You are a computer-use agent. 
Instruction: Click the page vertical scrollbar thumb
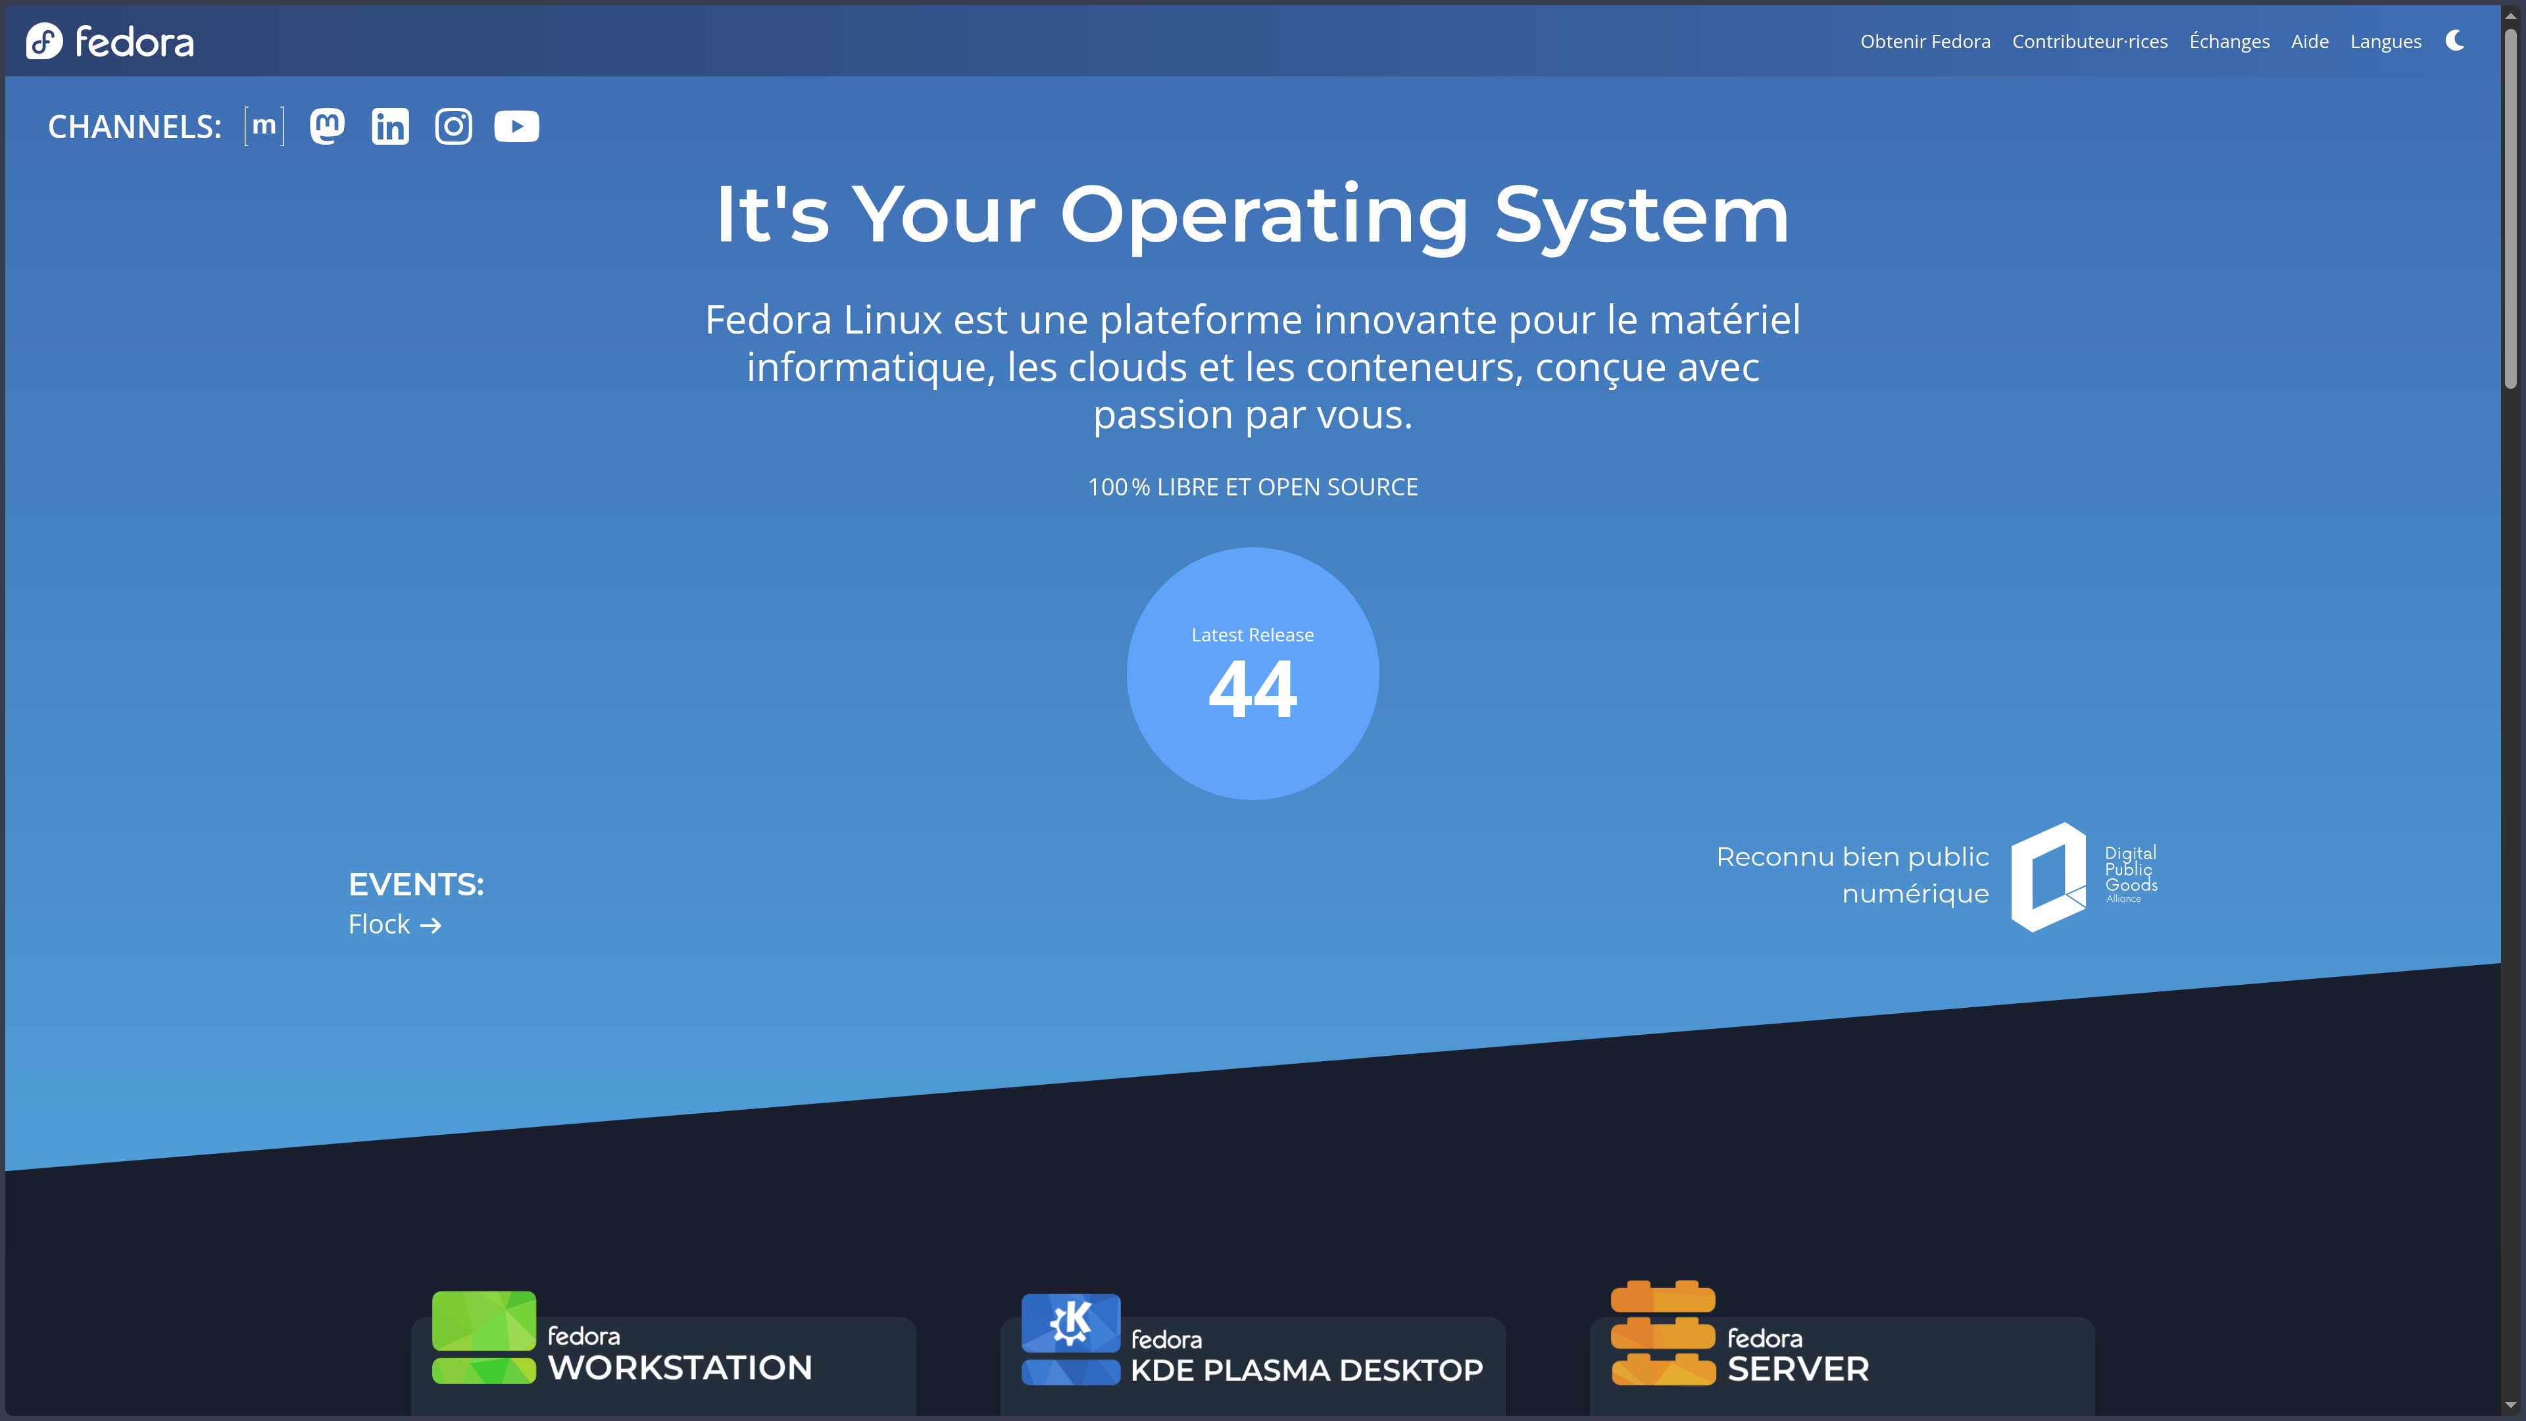coord(2512,209)
